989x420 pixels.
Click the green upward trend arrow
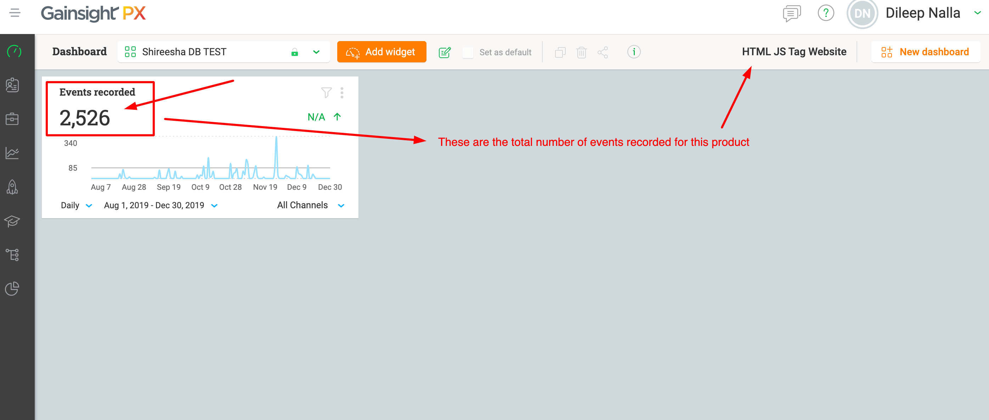click(337, 117)
